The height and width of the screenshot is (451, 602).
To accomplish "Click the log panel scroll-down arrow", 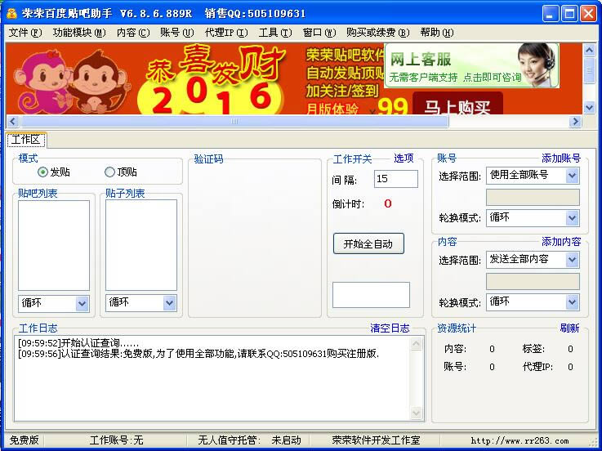I will click(417, 414).
